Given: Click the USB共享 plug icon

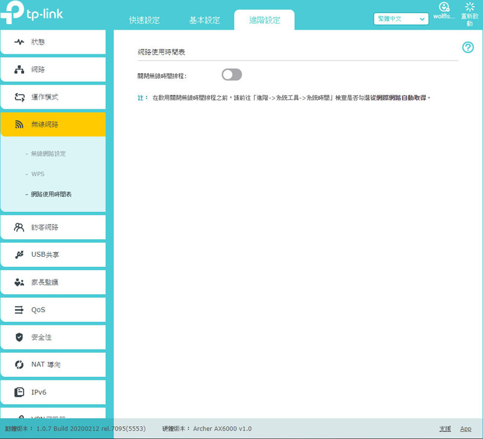Looking at the screenshot, I should [19, 254].
